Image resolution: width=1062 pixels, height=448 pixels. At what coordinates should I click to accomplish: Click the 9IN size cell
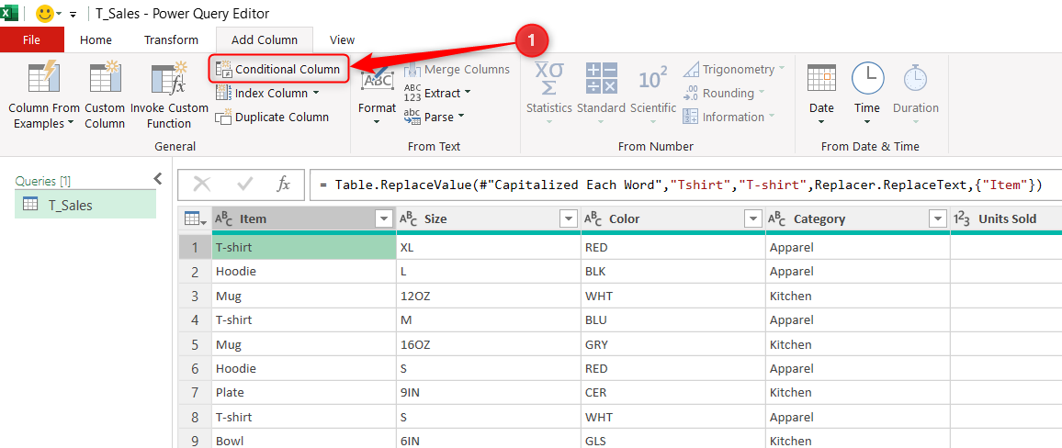click(x=489, y=393)
